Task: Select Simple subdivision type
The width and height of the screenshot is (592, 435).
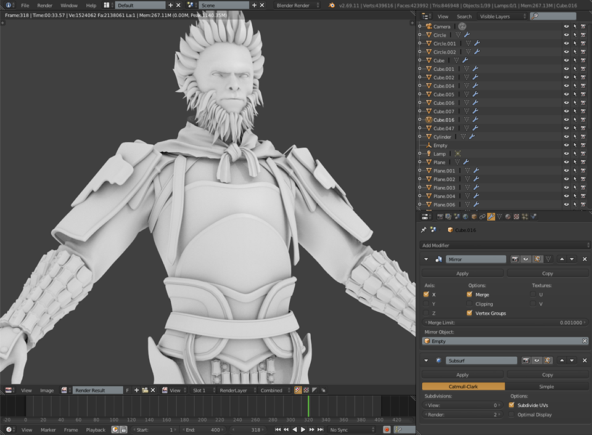Action: click(546, 387)
